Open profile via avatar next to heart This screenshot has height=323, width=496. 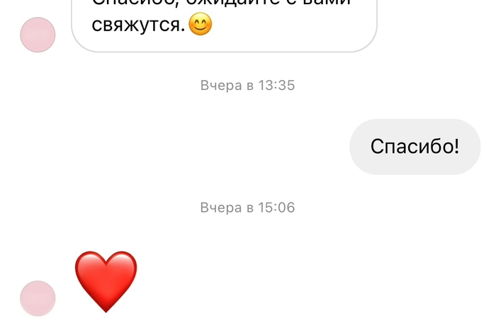(x=38, y=298)
